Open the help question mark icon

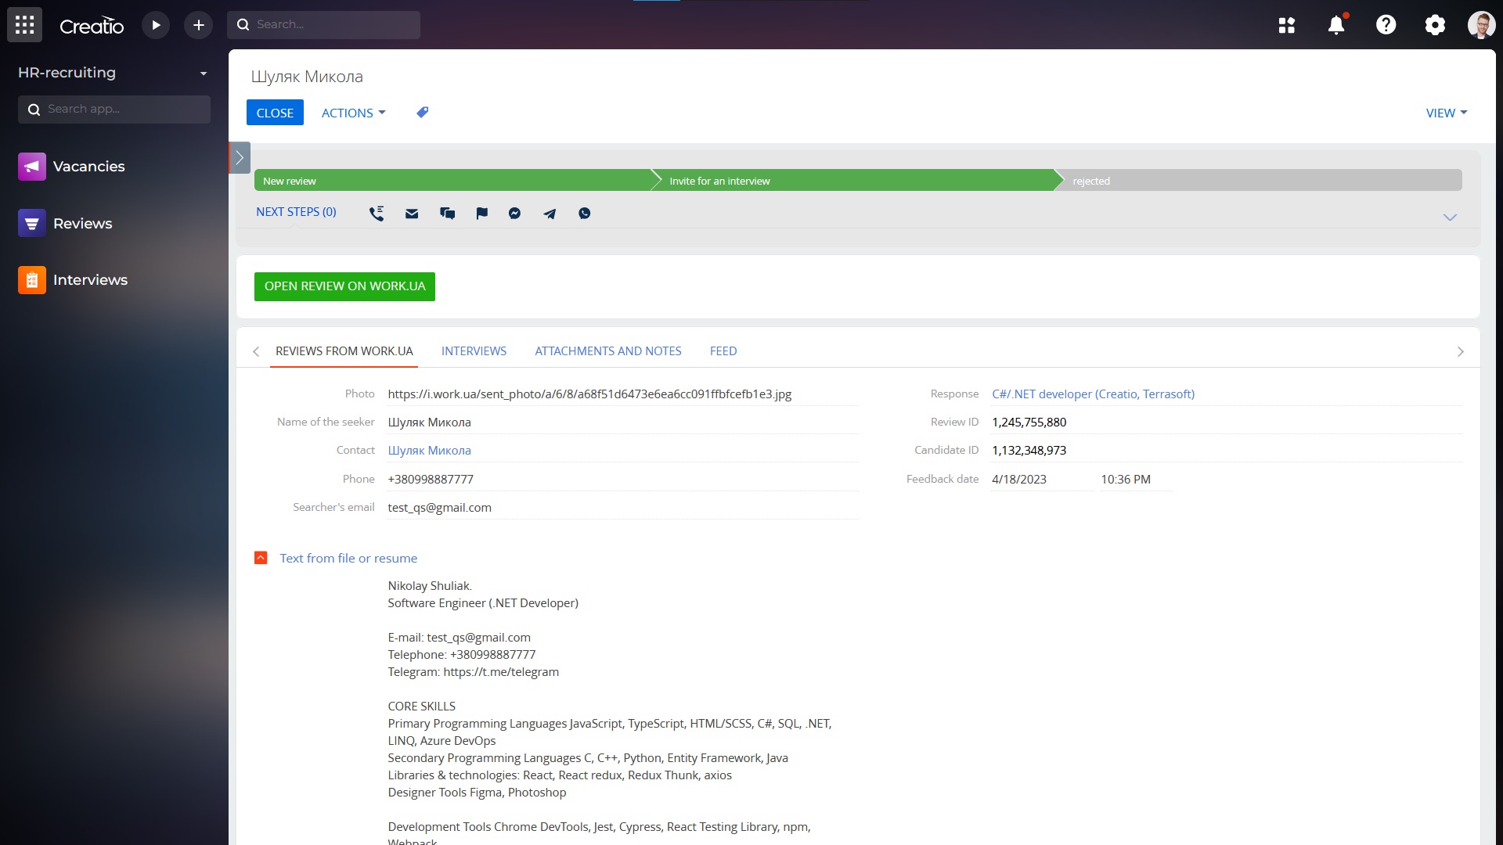(x=1386, y=25)
